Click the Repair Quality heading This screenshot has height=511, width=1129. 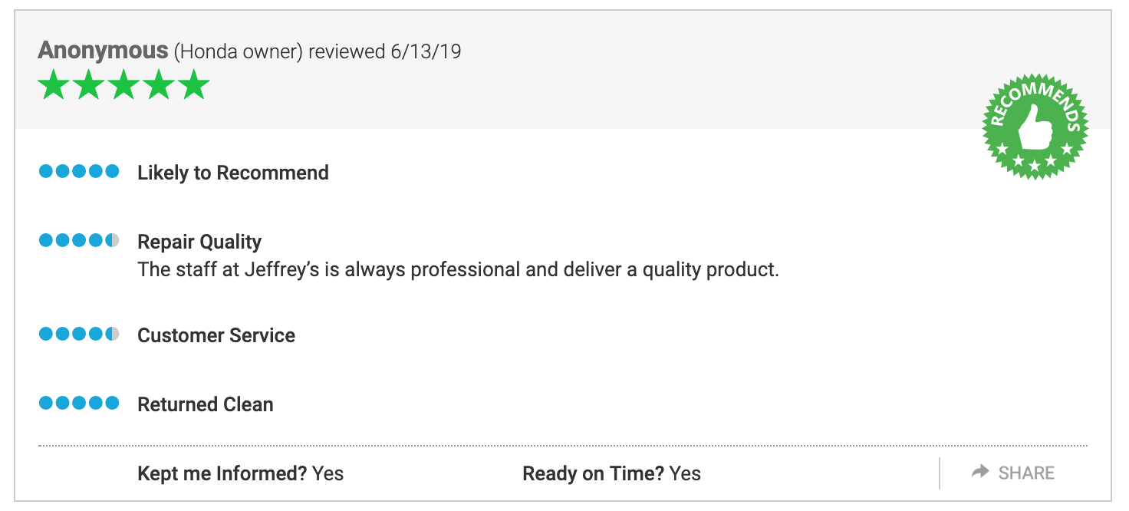point(199,242)
